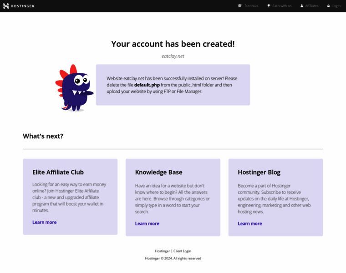
Task: Click the HOSTINGER brand text in the header
Action: [x=22, y=6]
